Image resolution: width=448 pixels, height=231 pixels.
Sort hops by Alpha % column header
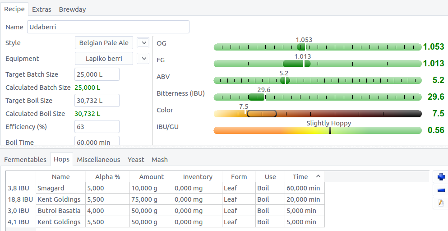coord(107,177)
